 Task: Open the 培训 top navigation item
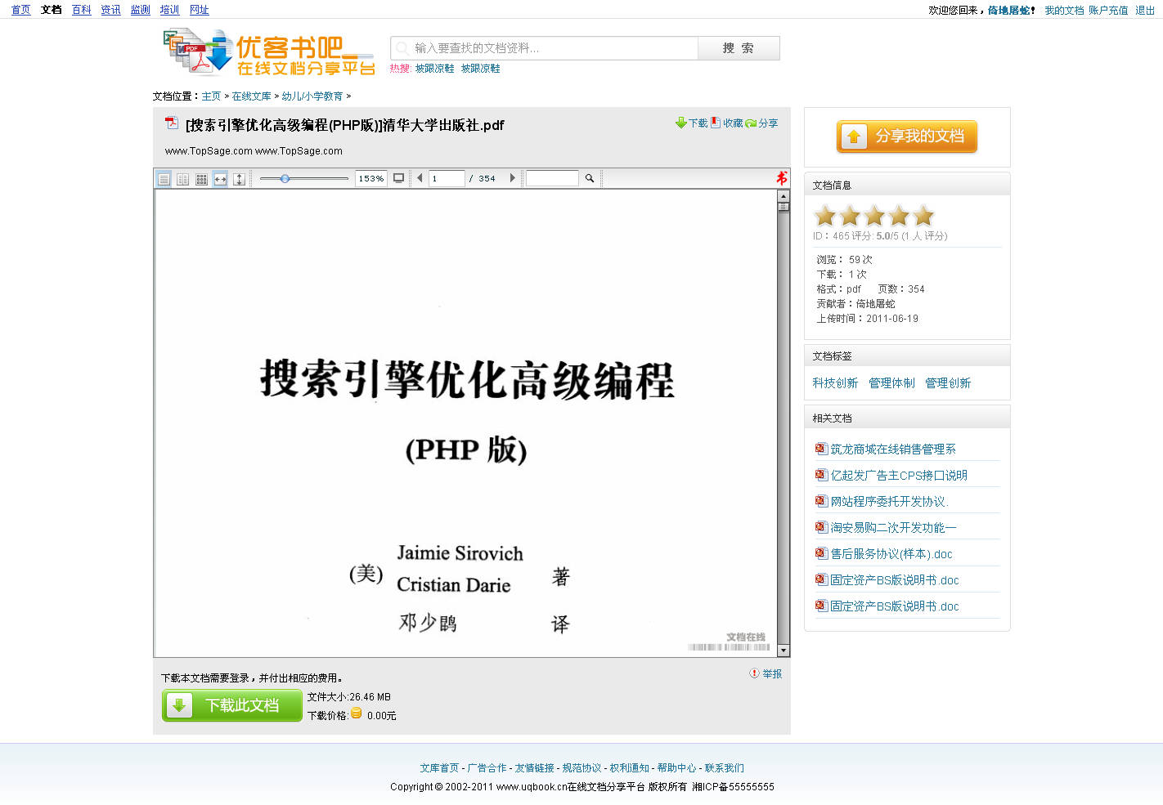click(170, 10)
